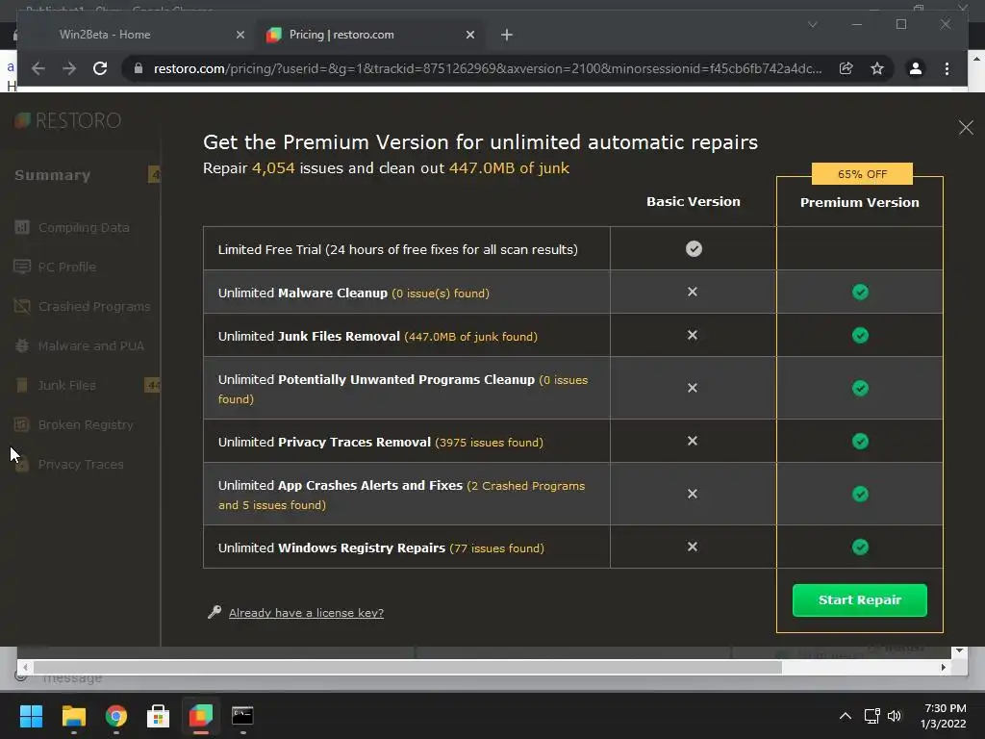Open Google Chrome from the taskbar

116,716
